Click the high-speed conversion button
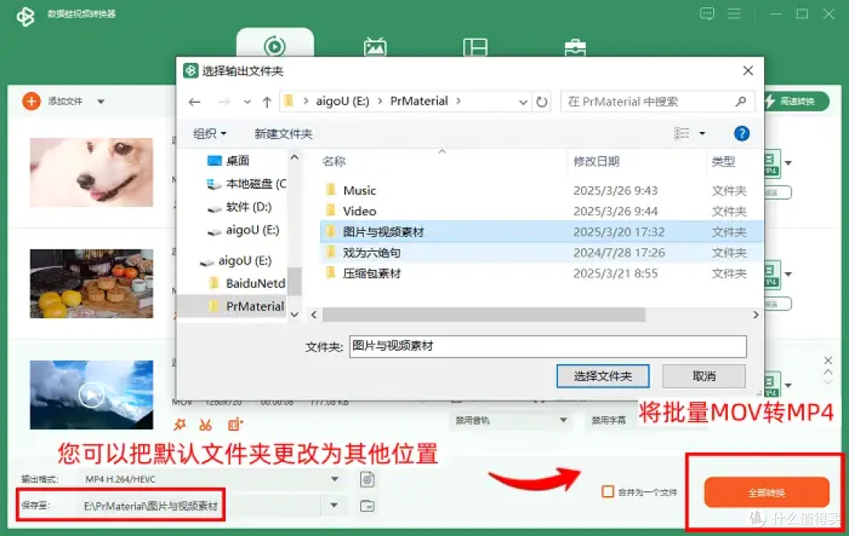The height and width of the screenshot is (536, 849). [796, 101]
